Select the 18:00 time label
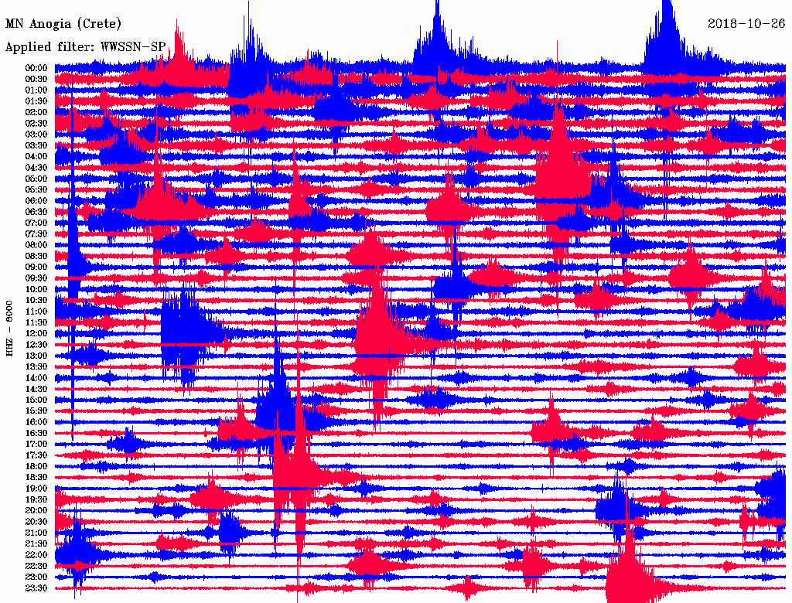792x603 pixels. click(x=36, y=467)
